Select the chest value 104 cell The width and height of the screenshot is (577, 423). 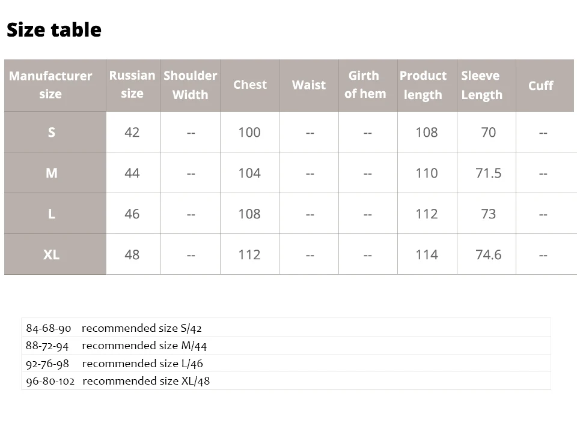tap(249, 173)
